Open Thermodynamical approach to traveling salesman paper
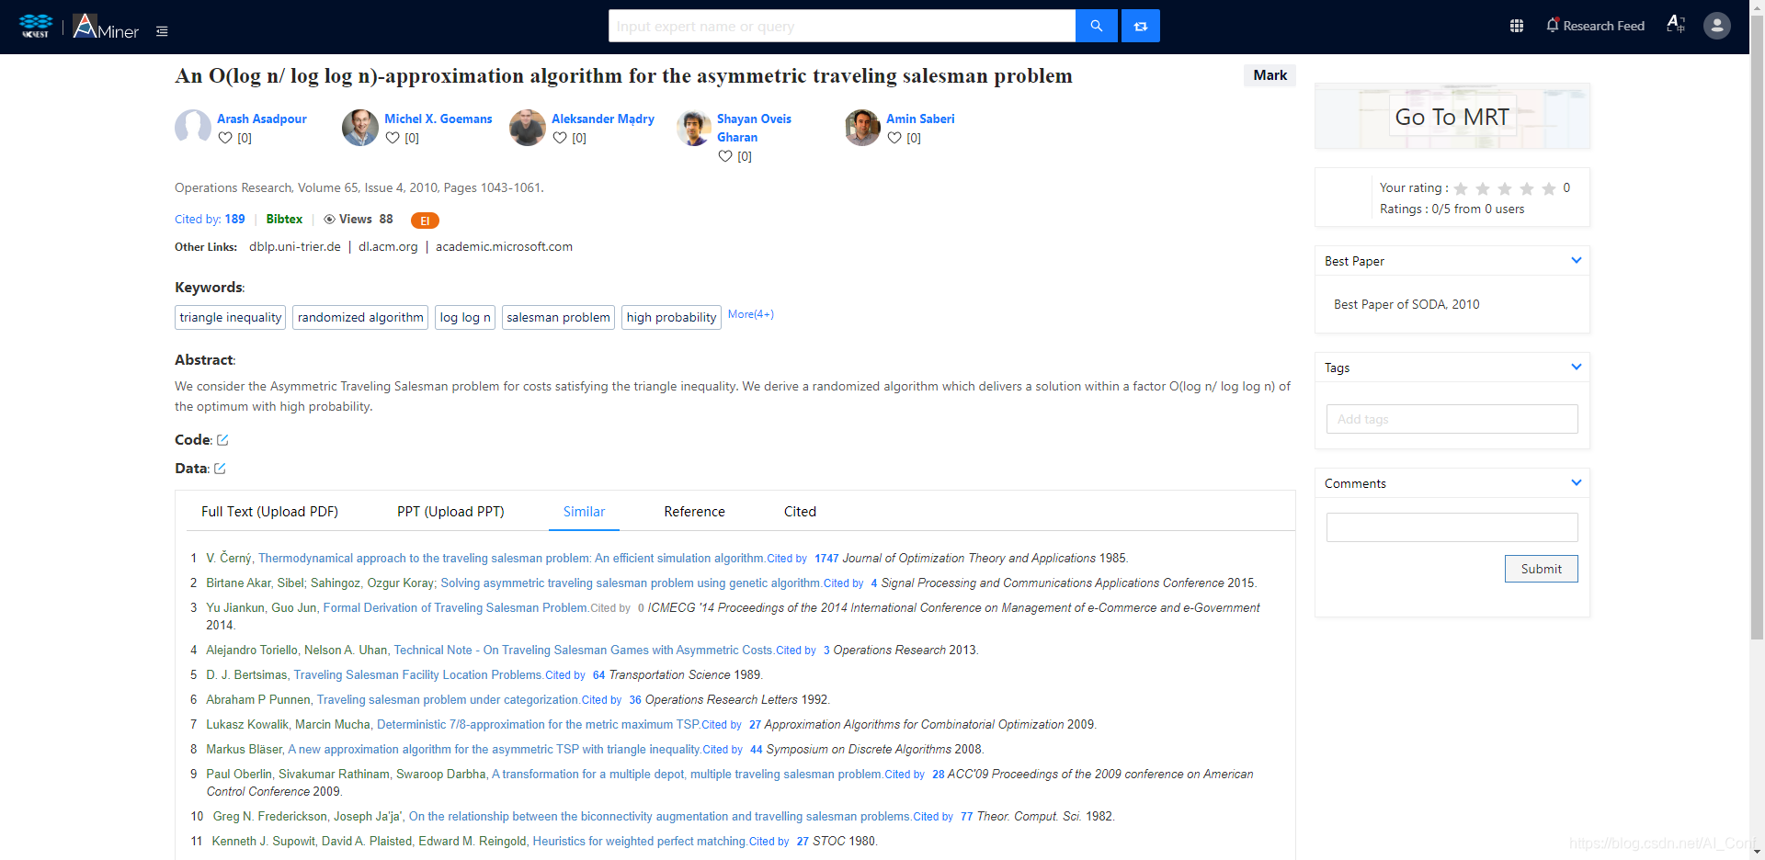The image size is (1765, 860). coord(511,559)
